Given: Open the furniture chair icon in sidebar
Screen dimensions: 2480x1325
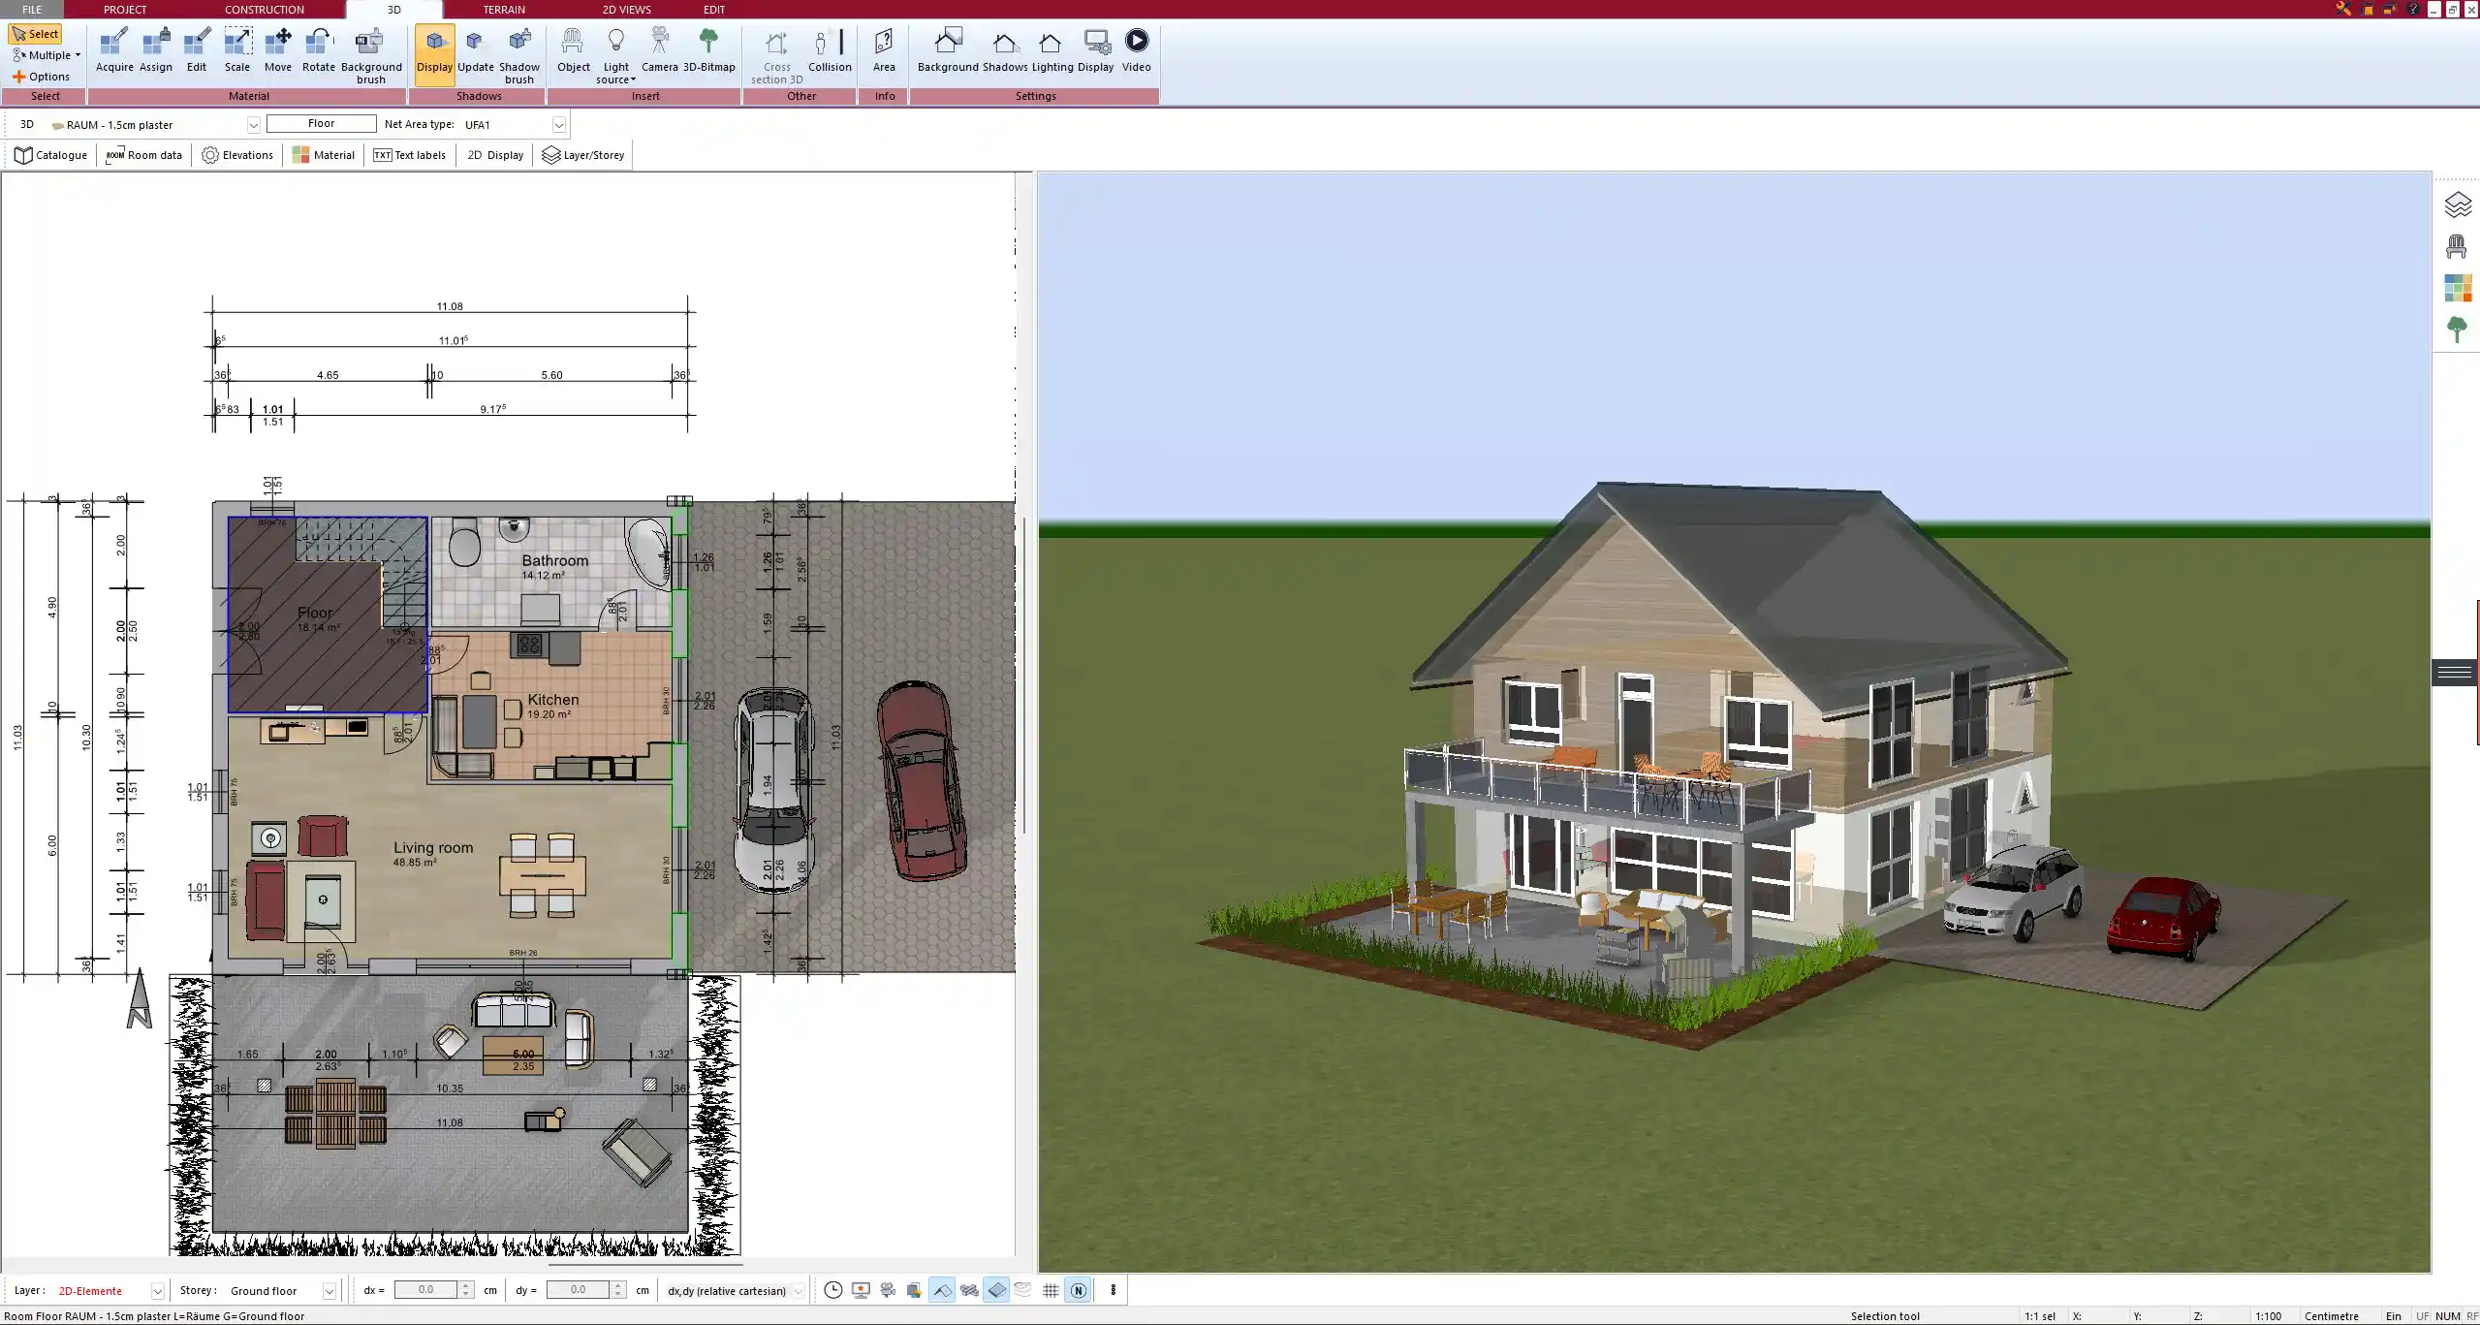Looking at the screenshot, I should (2457, 247).
